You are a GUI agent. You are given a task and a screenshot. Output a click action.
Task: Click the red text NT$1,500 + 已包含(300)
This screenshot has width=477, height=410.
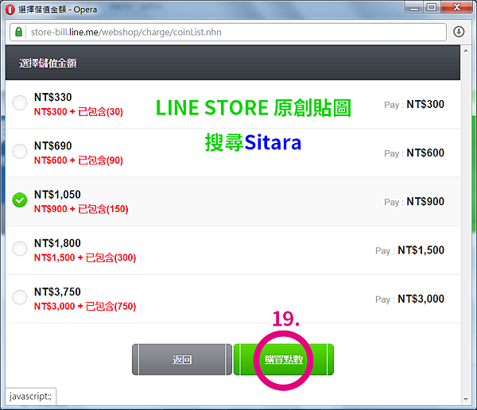point(85,257)
